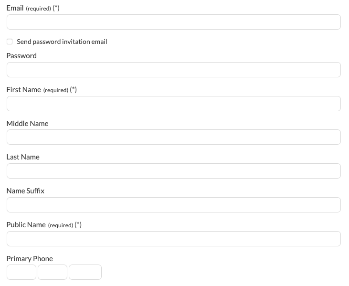Viewport: 349px width, 286px height.
Task: Enable the Send password invitation email checkbox
Action: 10,42
